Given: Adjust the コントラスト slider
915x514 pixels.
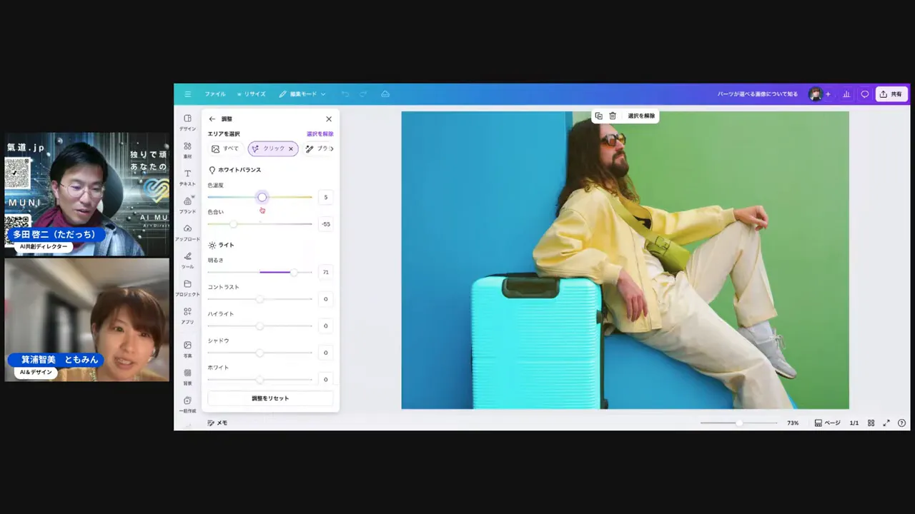Looking at the screenshot, I should tap(260, 299).
